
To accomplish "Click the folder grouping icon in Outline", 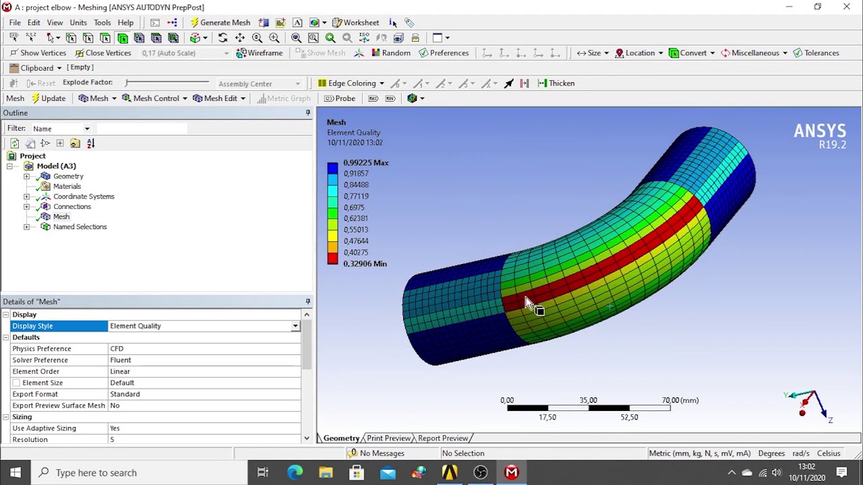I will 75,143.
